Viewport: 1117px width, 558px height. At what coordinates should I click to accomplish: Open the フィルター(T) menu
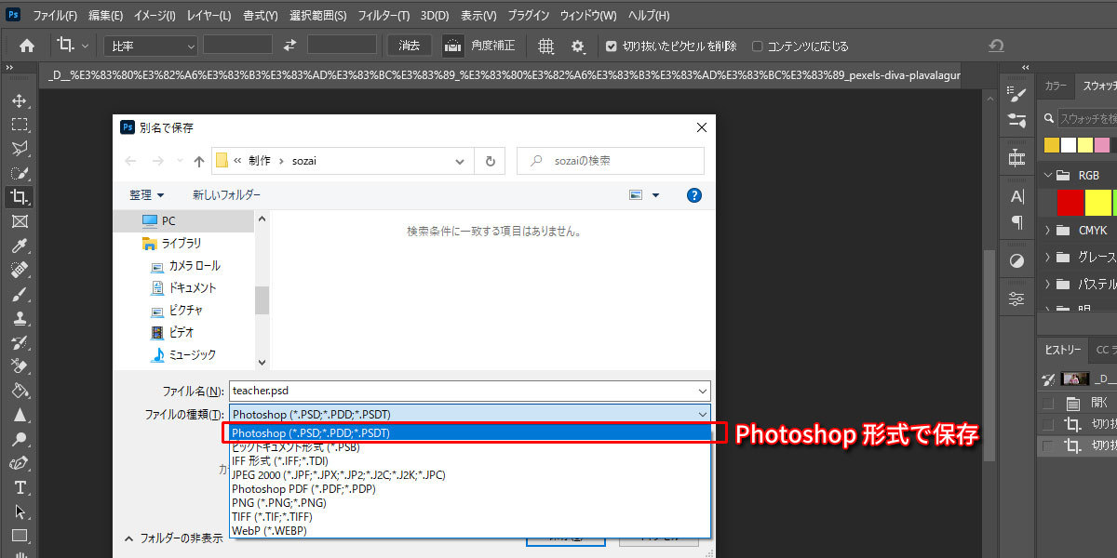(383, 16)
